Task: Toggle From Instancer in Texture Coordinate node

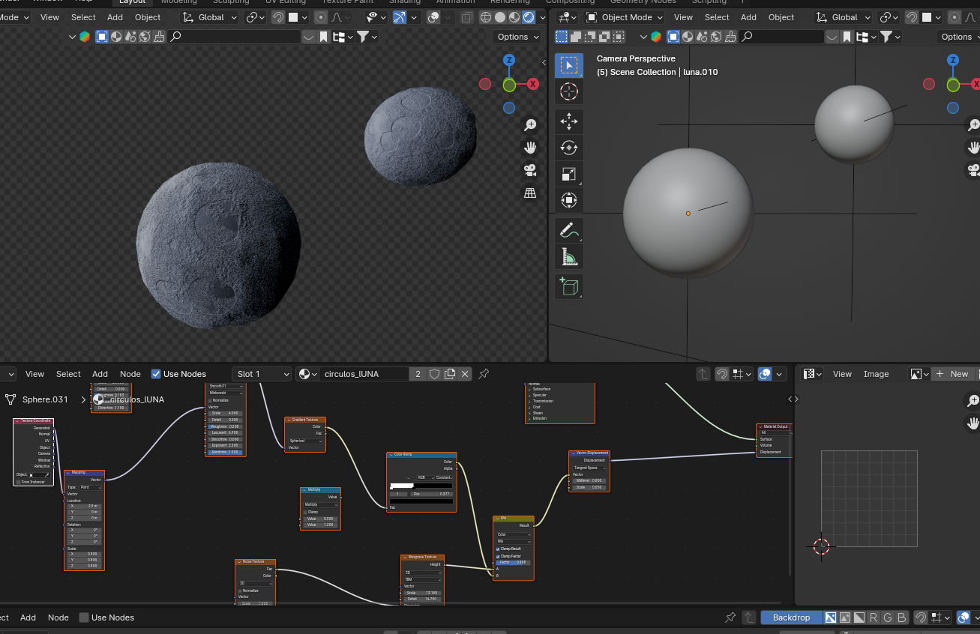Action: (x=18, y=482)
